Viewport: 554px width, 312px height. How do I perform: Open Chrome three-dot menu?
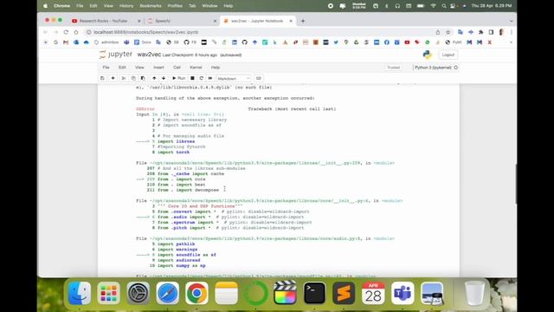512,32
